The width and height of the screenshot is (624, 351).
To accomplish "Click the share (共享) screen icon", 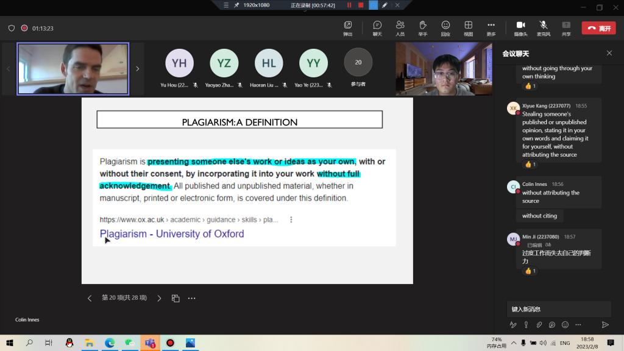I will click(x=566, y=27).
